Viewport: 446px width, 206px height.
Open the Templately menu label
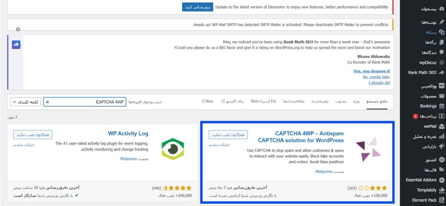pos(426,190)
